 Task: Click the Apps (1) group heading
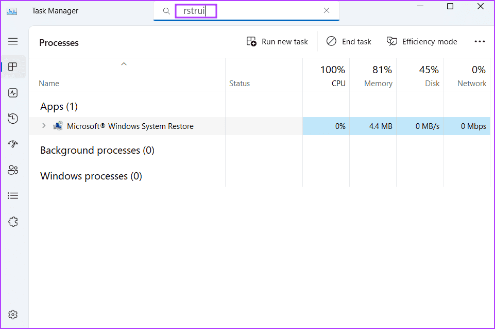[59, 107]
